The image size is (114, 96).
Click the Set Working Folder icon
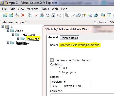click(103, 15)
